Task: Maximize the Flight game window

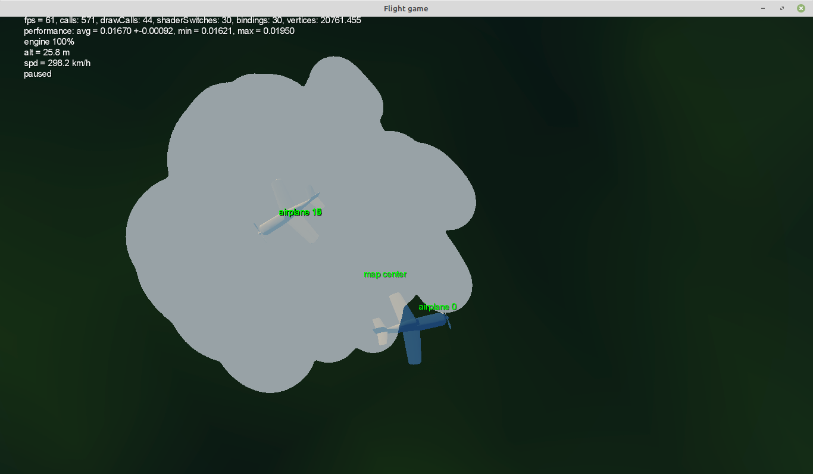Action: tap(782, 8)
